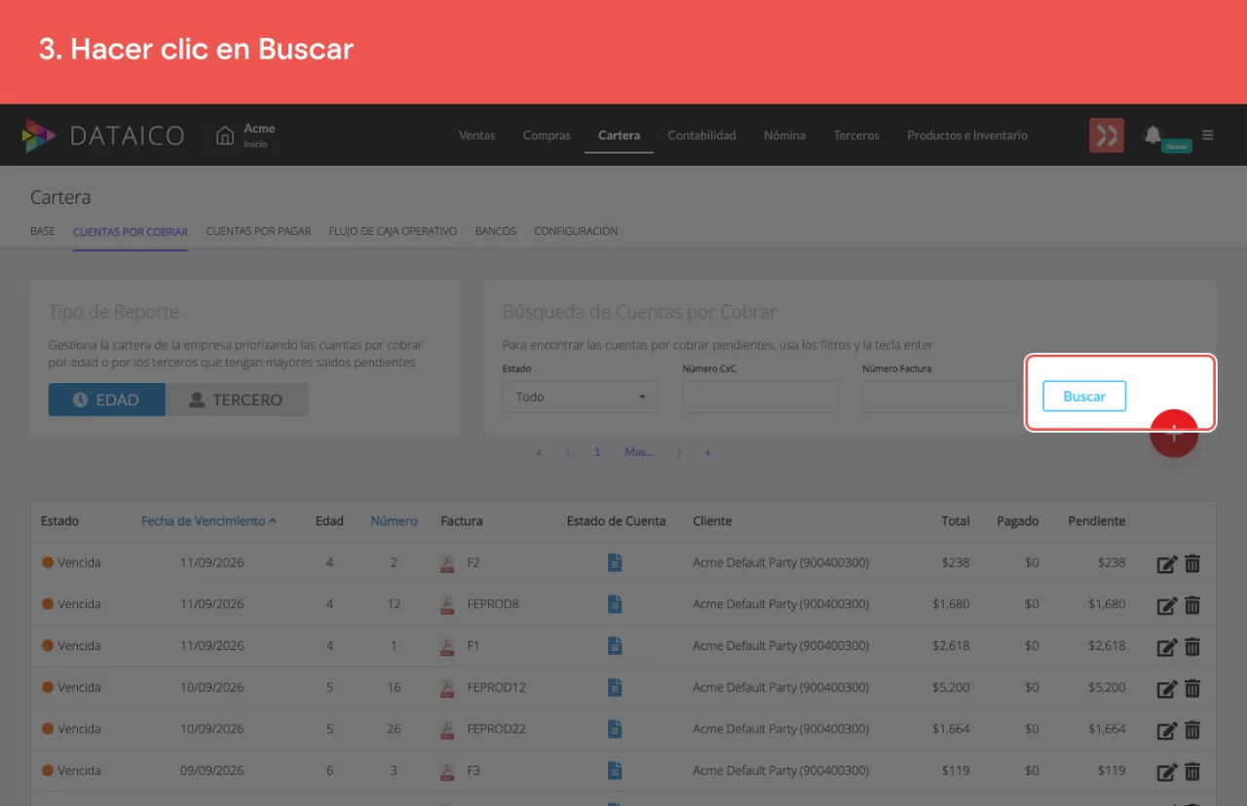1247x806 pixels.
Task: Click the Buscar button
Action: [1084, 396]
